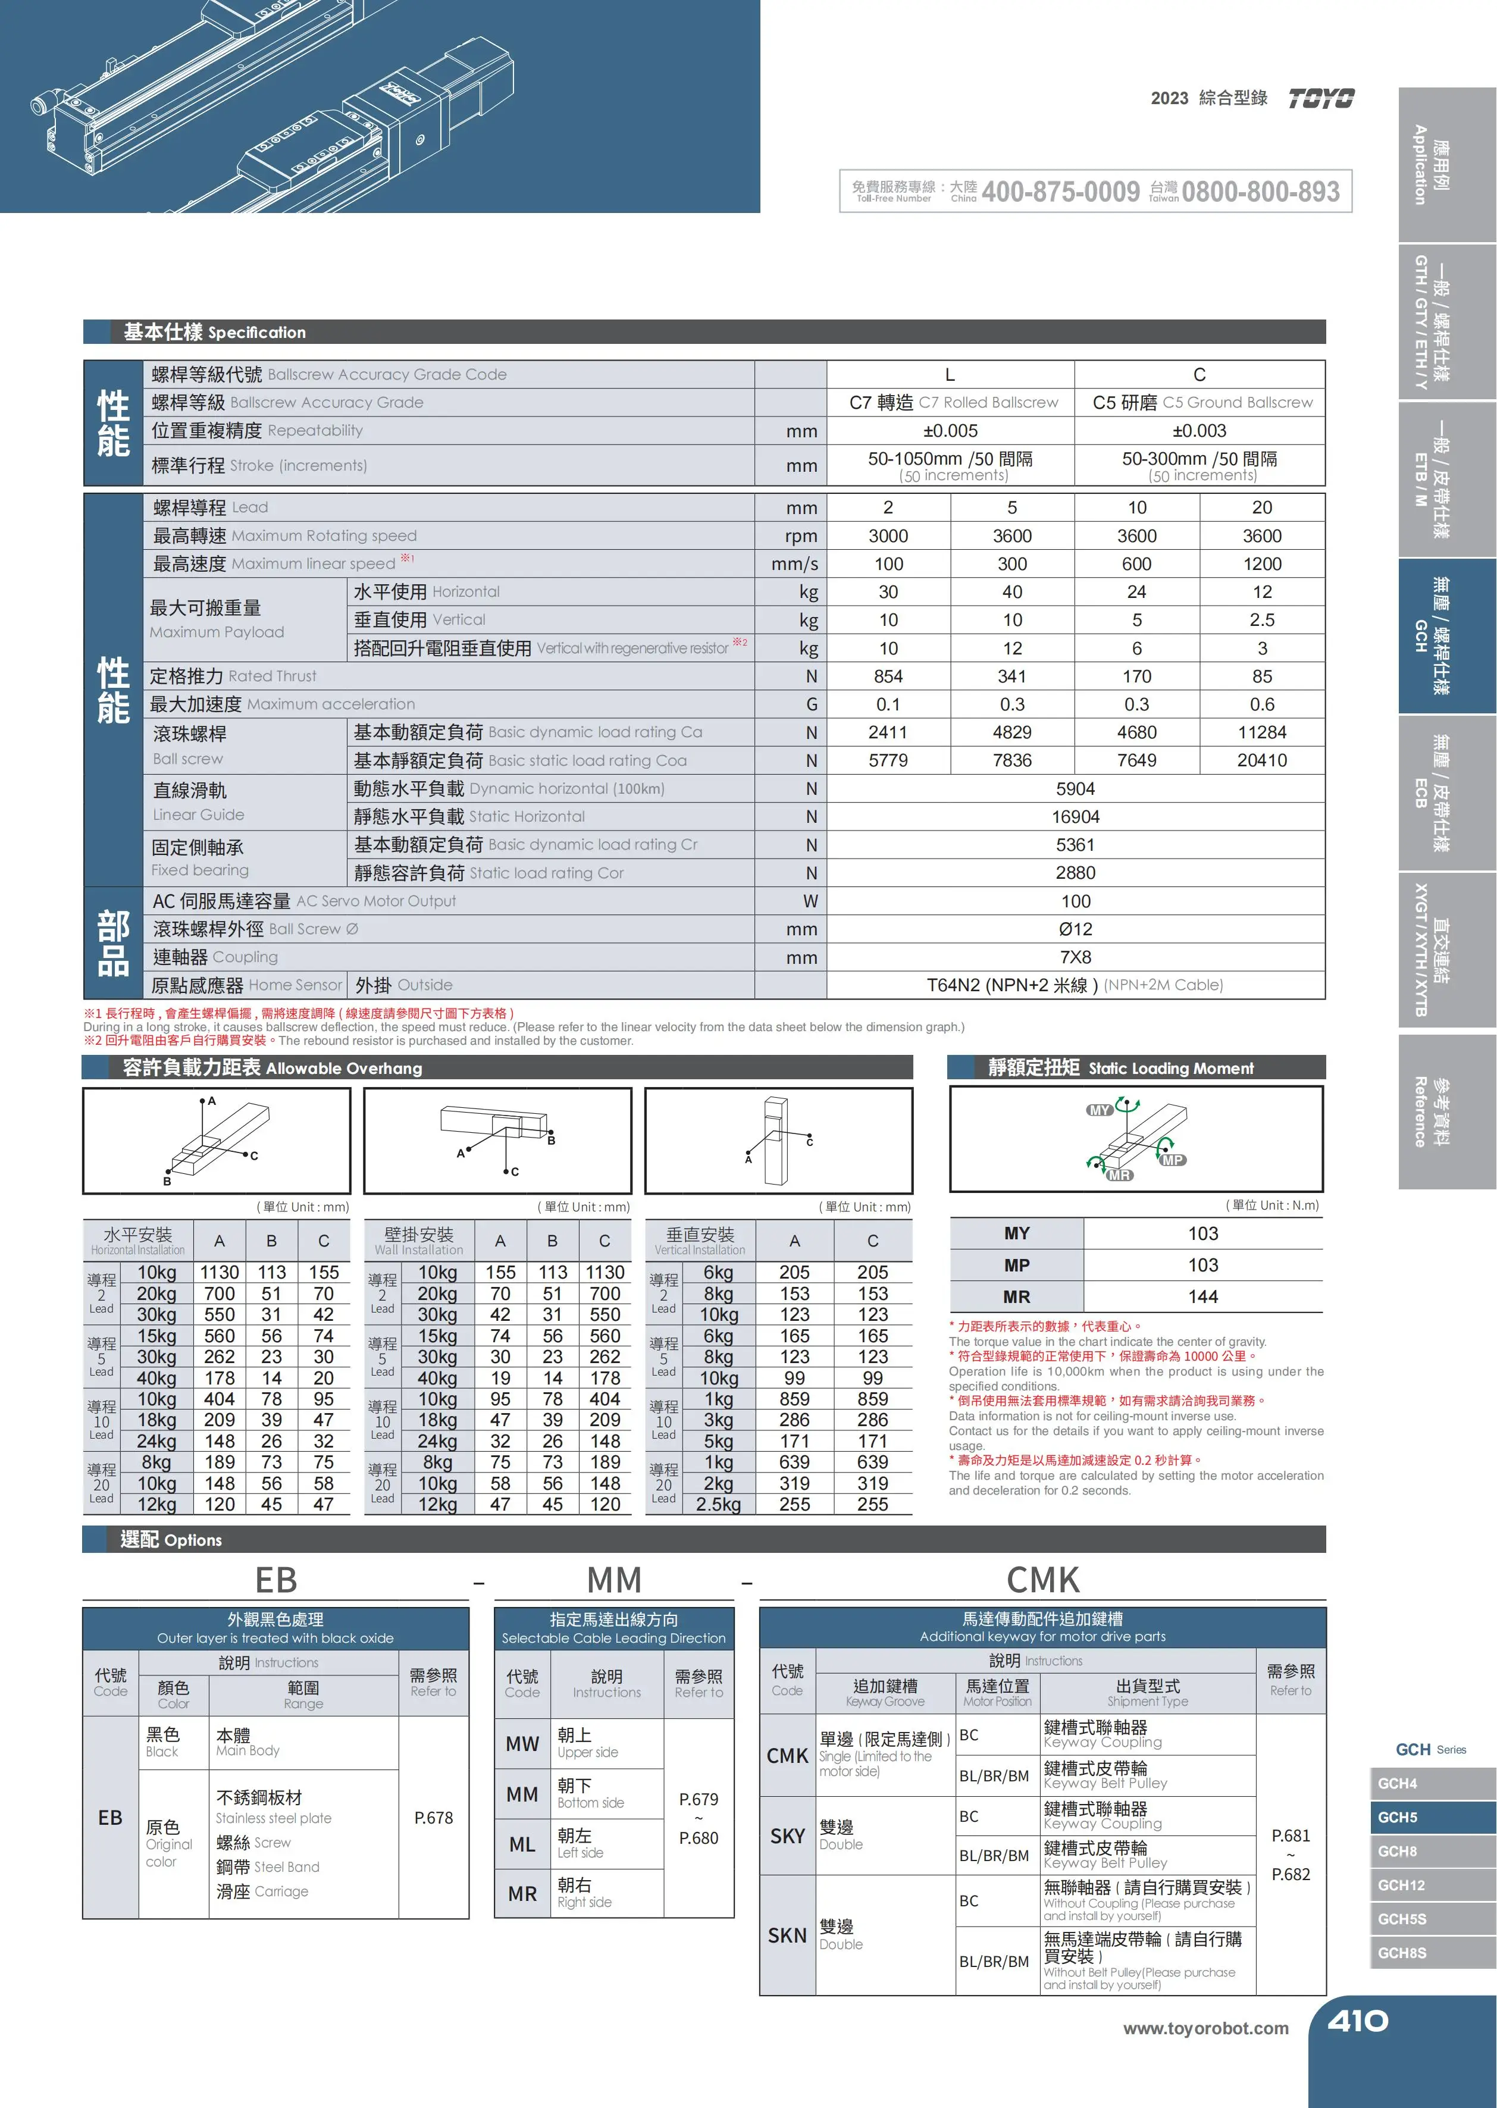Image resolution: width=1497 pixels, height=2108 pixels.
Task: Click the T64N2 home sensor cell
Action: pyautogui.click(x=1076, y=985)
